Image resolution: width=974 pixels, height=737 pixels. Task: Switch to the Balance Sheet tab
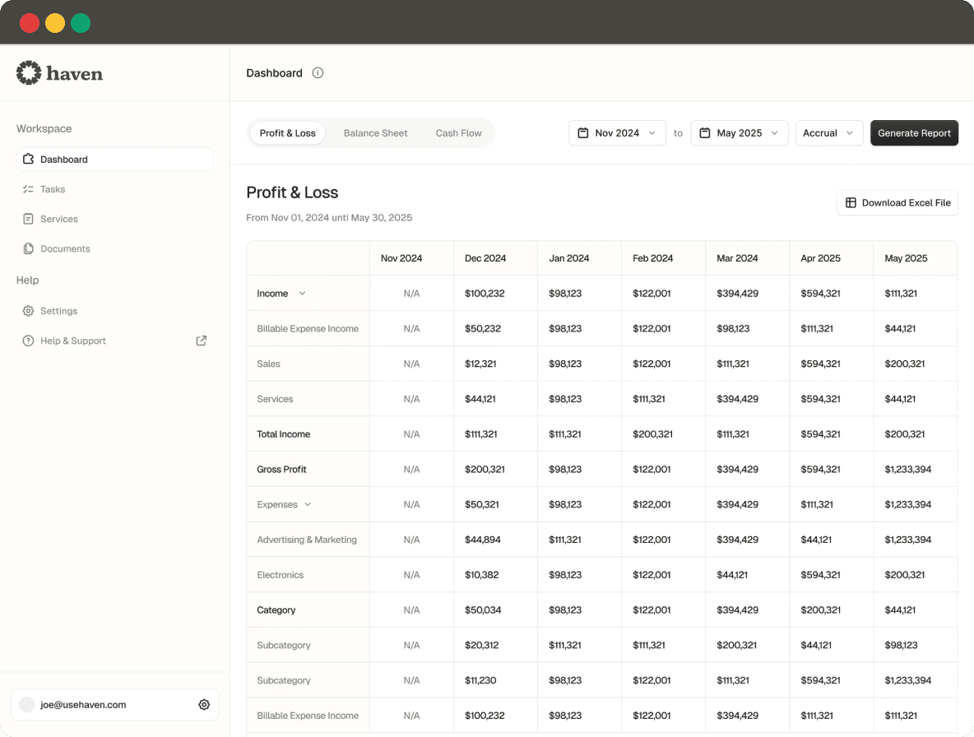click(375, 133)
